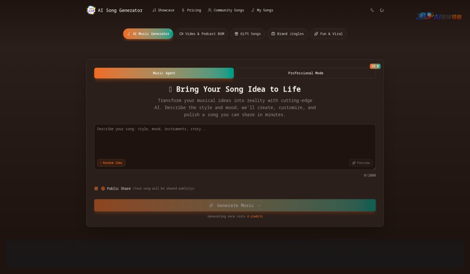Select the Music Agent mode

coord(164,73)
